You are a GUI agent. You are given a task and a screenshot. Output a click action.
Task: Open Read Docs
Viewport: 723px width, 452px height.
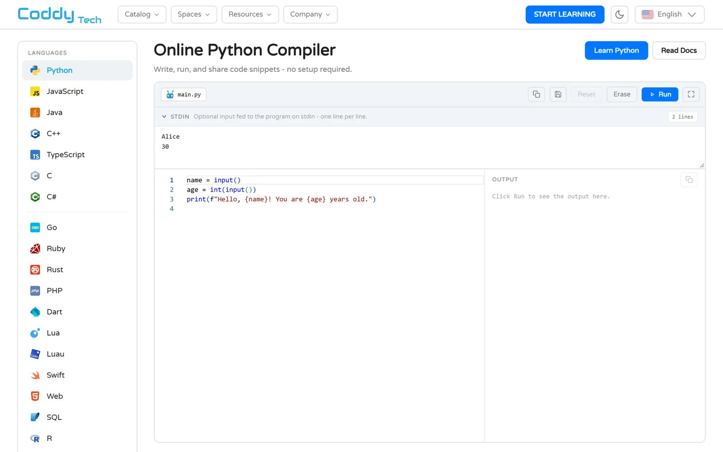[x=679, y=51]
